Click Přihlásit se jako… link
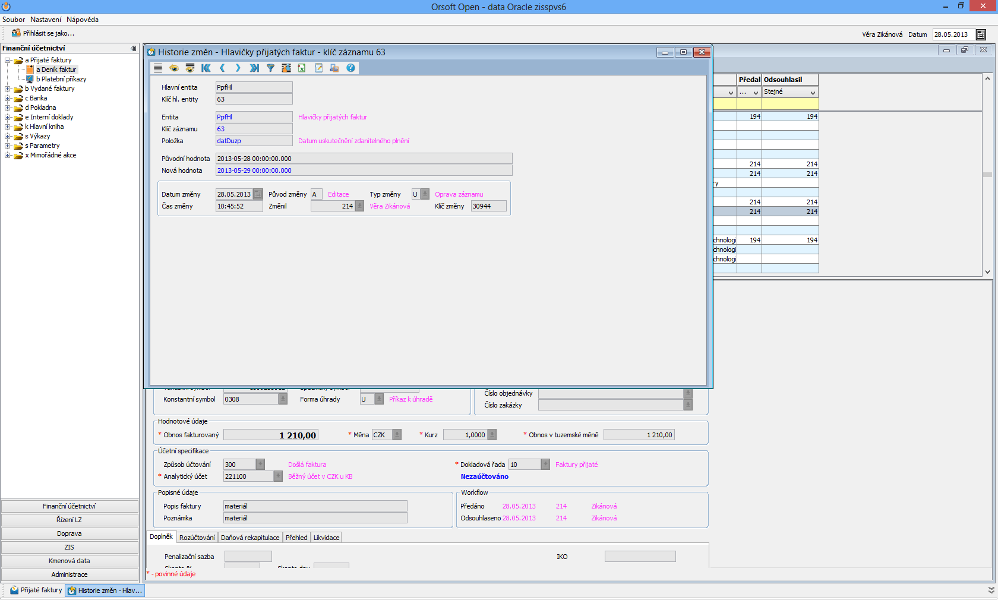 point(49,33)
